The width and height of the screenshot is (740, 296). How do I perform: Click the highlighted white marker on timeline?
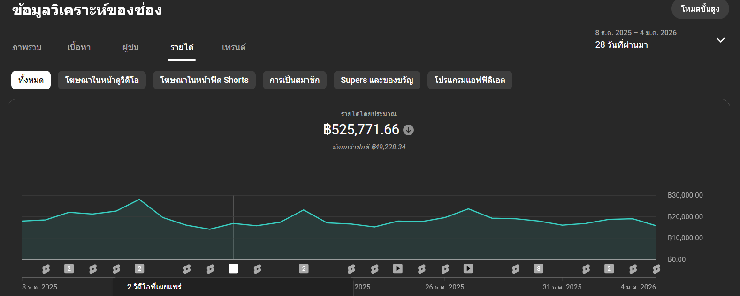point(233,268)
